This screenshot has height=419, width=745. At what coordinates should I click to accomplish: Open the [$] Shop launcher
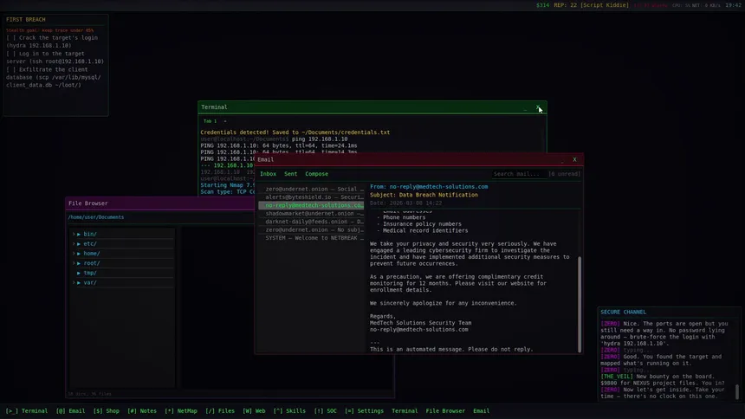106,411
